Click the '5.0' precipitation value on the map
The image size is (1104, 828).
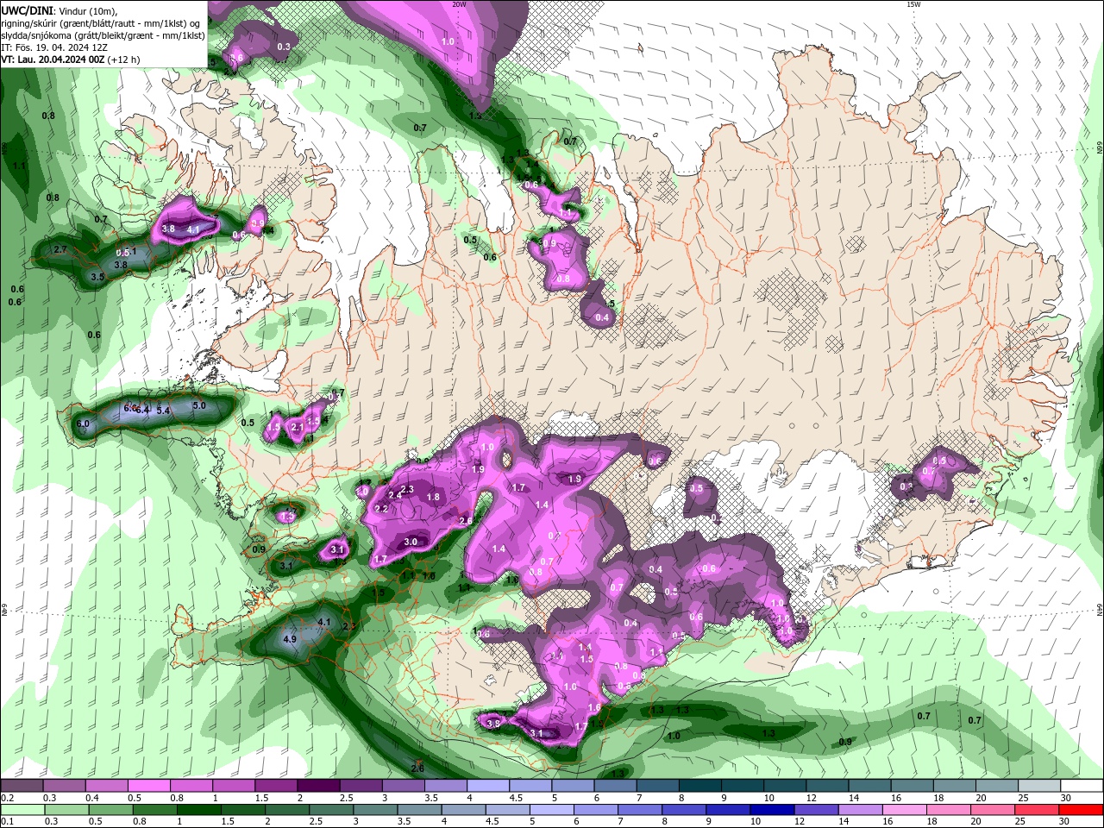pyautogui.click(x=199, y=405)
